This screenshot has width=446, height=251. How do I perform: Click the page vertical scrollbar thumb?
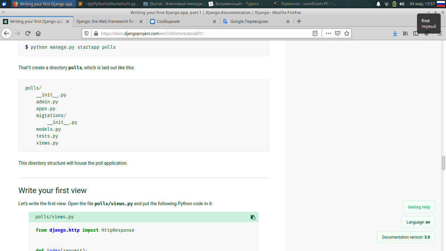pos(443,162)
